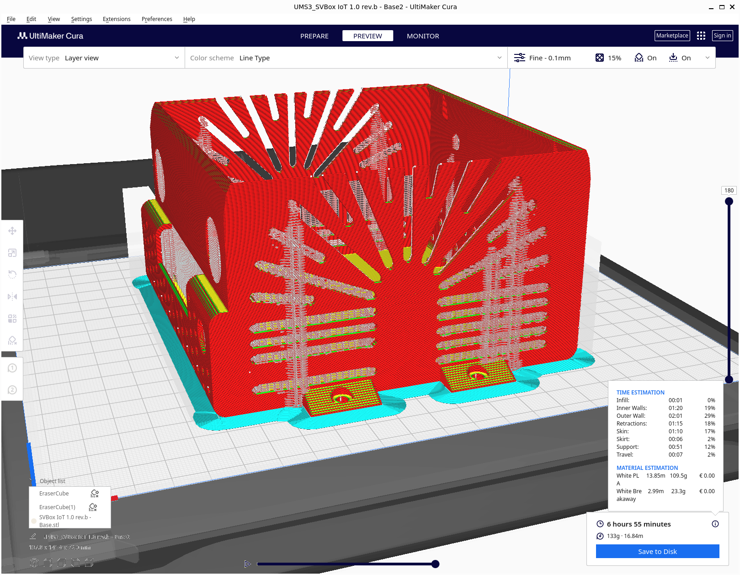Select the Rotate tool in left toolbar
This screenshot has width=740, height=575.
[12, 275]
